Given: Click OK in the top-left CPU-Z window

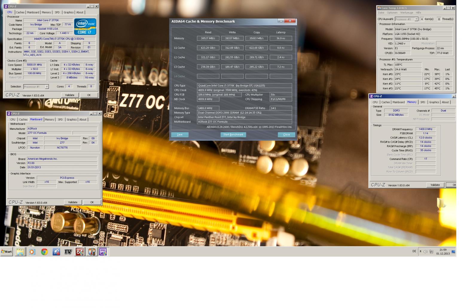Looking at the screenshot, I should (89, 95).
